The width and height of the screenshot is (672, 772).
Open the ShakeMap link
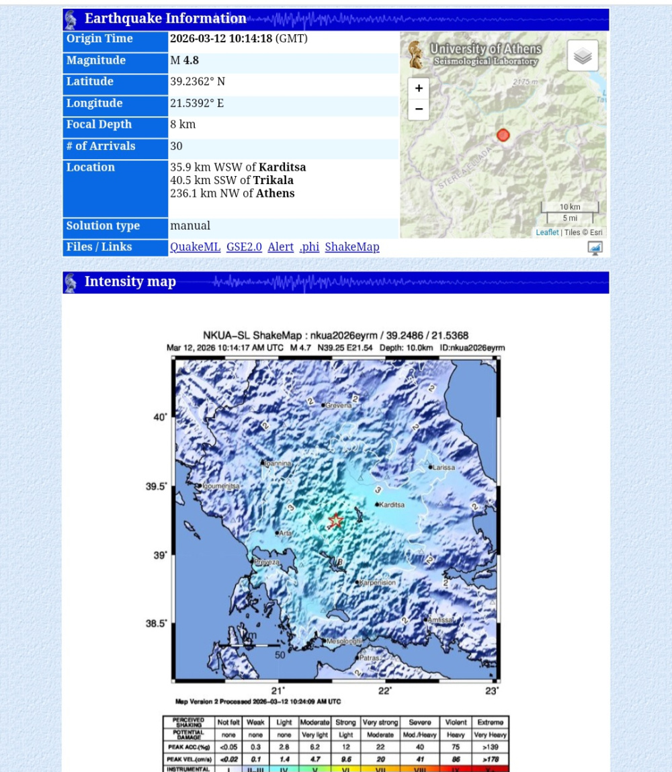tap(352, 247)
